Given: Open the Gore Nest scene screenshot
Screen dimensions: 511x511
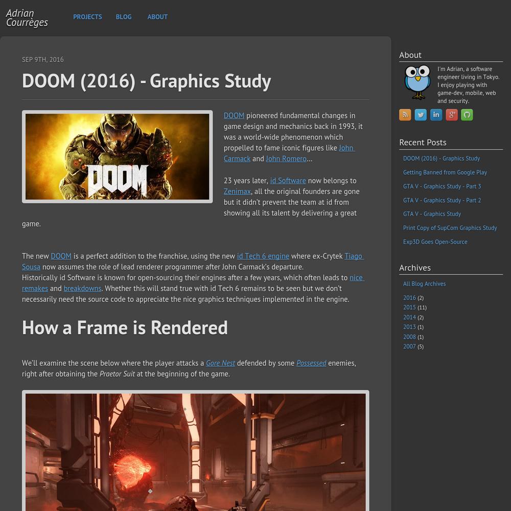Looking at the screenshot, I should point(196,450).
